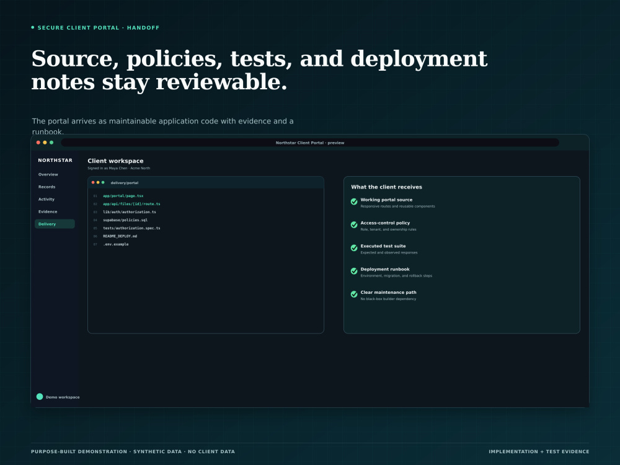
Task: Click the Deployment runbook heading
Action: tap(385, 269)
